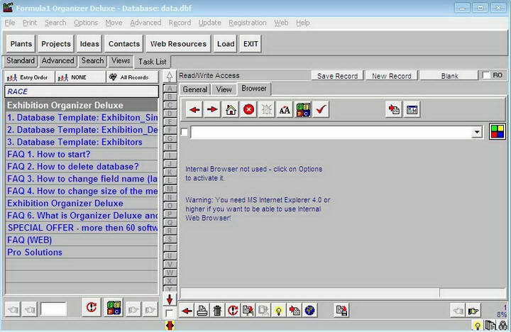511x332 pixels.
Task: Open the File menu
Action: click(x=10, y=23)
